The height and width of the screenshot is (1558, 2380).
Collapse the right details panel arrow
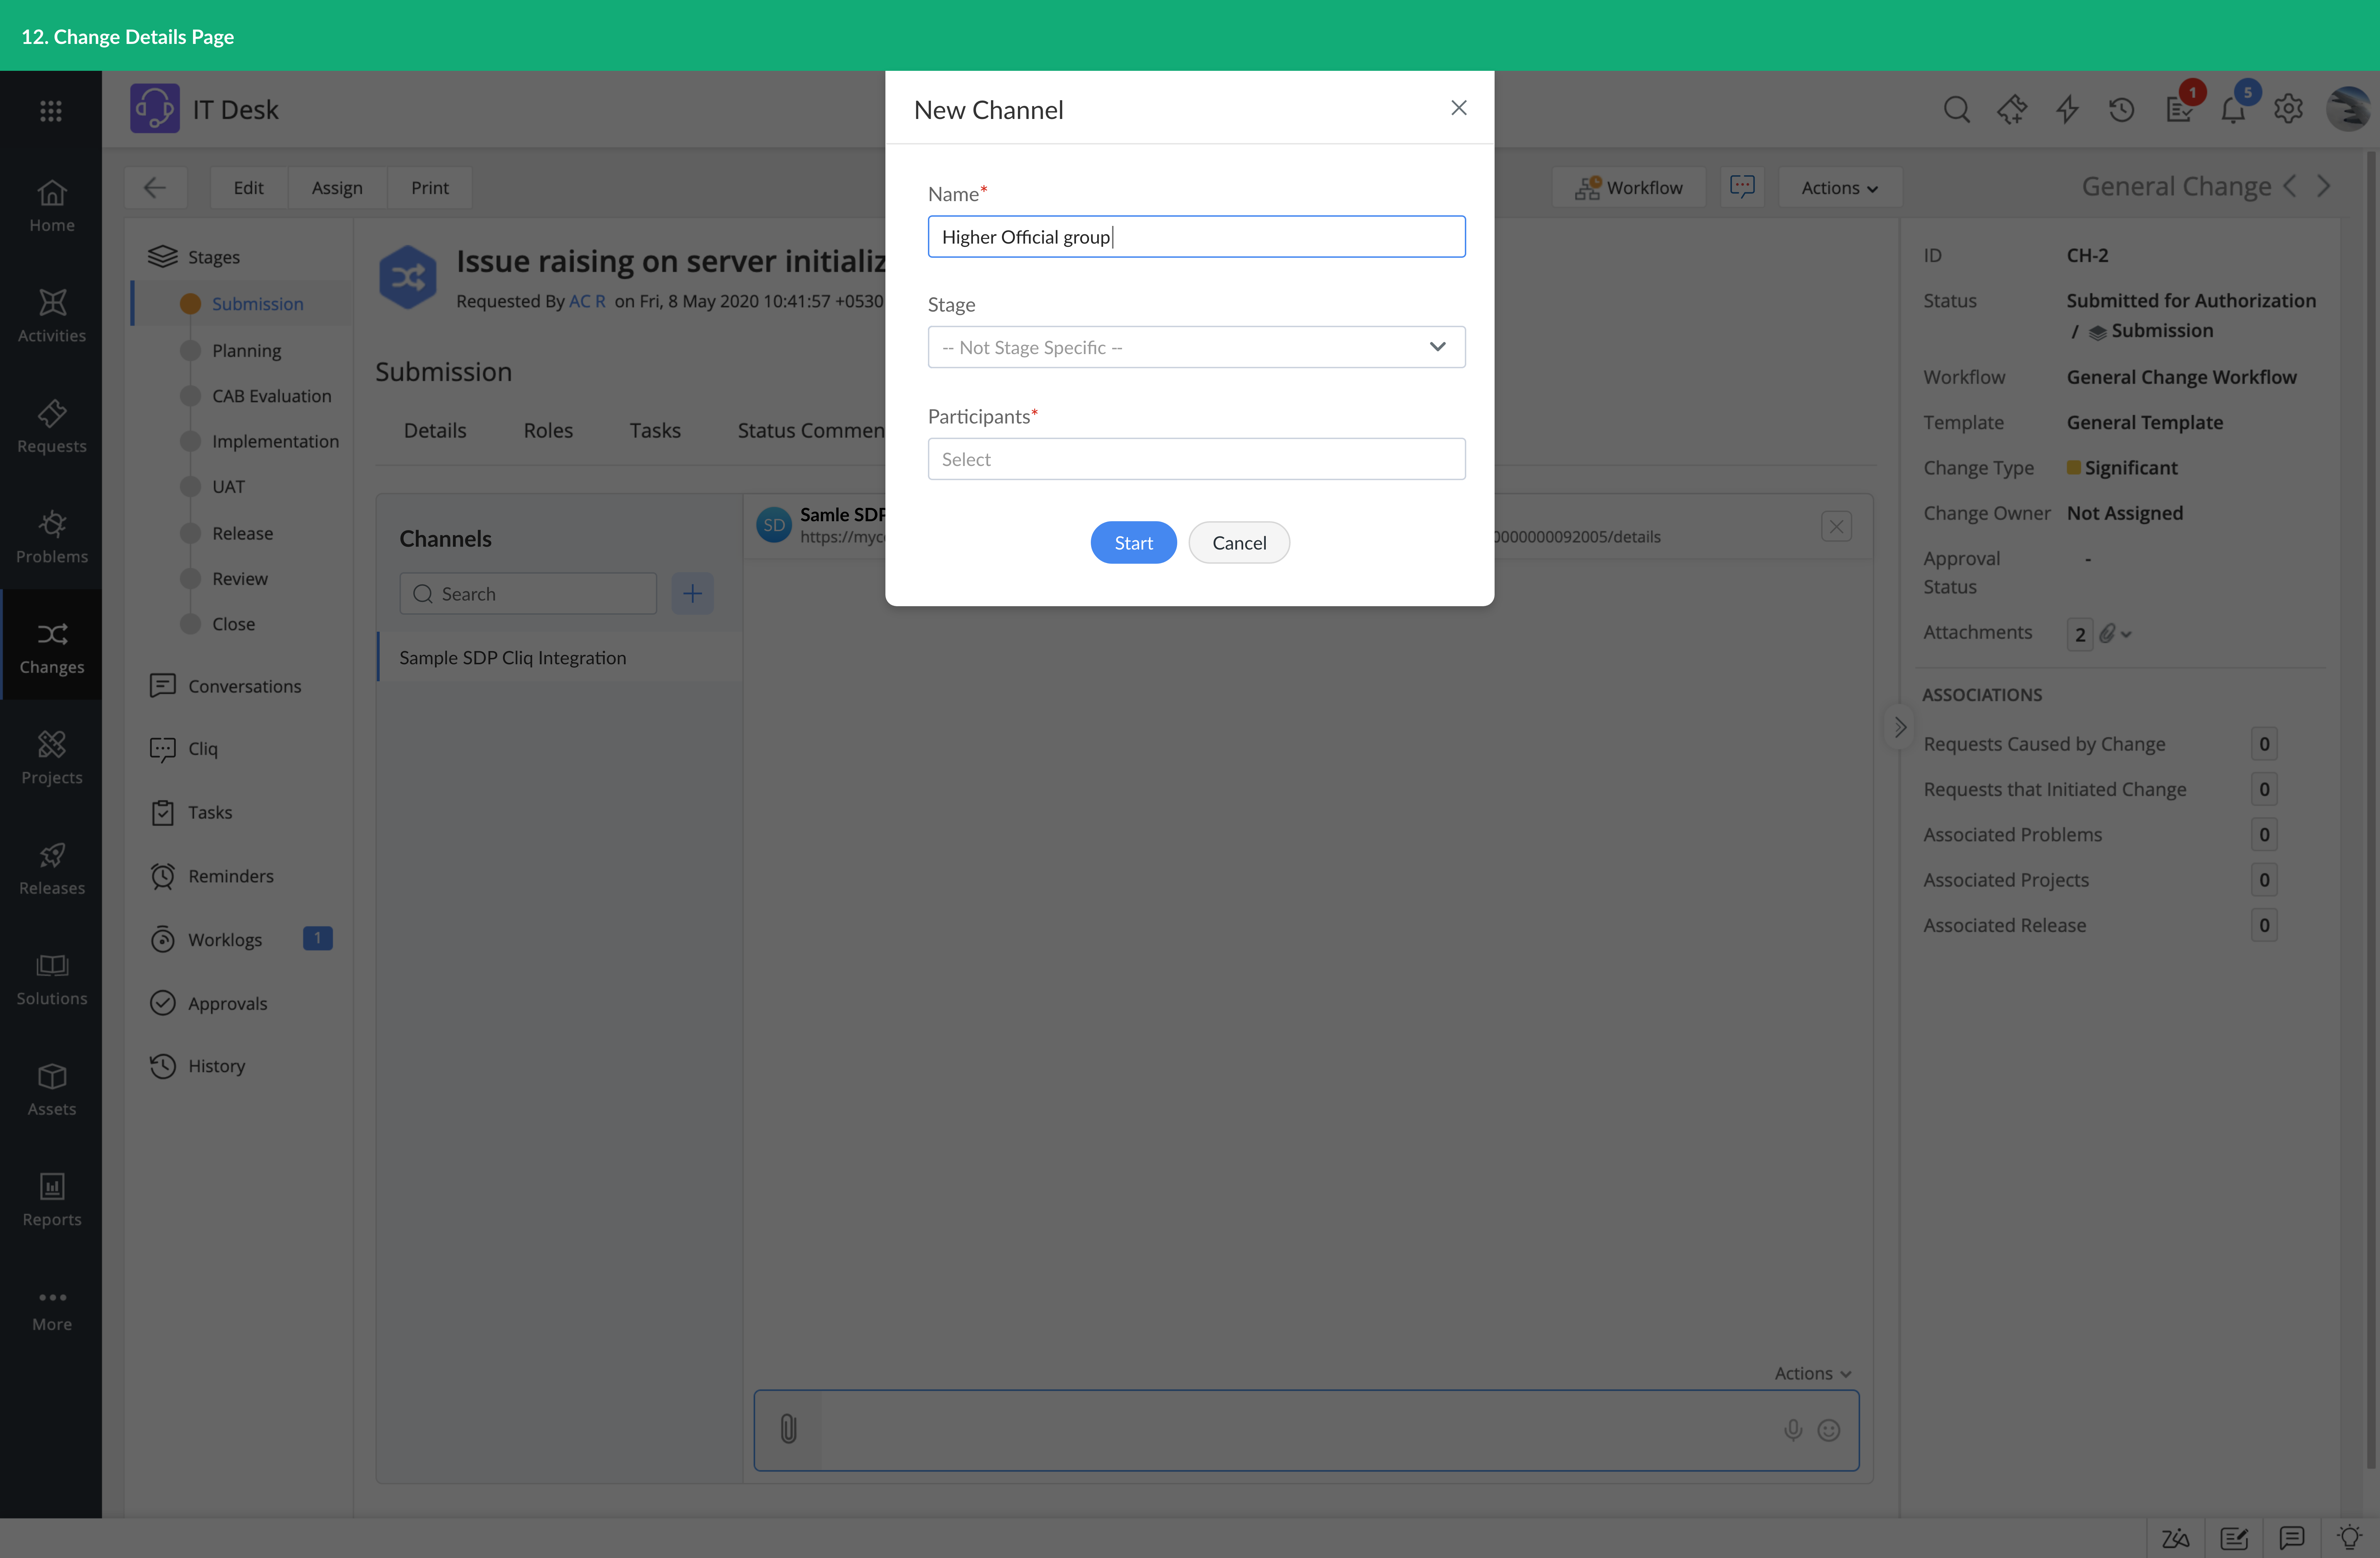click(x=1900, y=727)
